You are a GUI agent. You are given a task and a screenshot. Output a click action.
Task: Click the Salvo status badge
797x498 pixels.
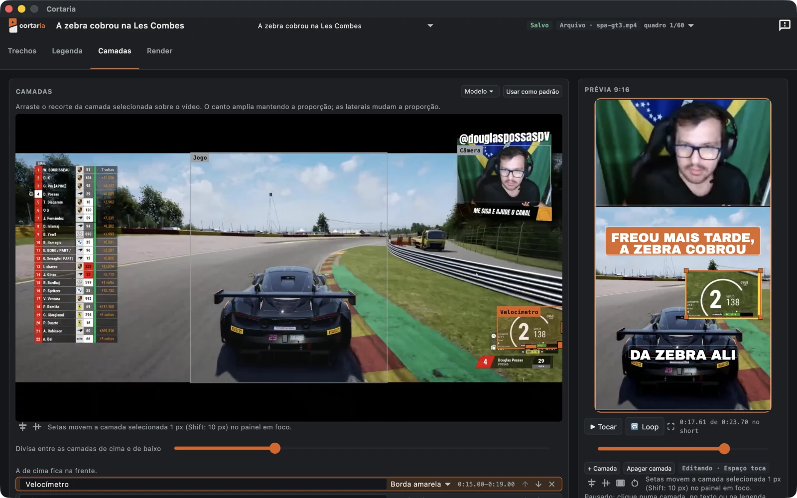pyautogui.click(x=539, y=25)
